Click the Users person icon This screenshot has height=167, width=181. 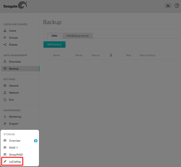(x=5, y=31)
